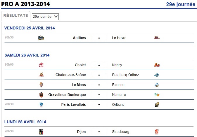This screenshot has height=137, width=197.
Task: Click the Roanne team name
Action: pos(118,85)
